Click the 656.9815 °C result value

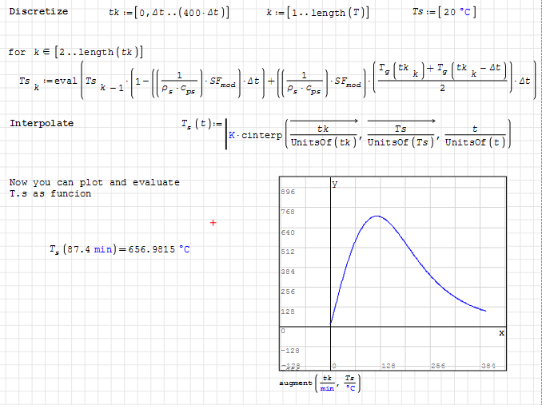coord(157,250)
